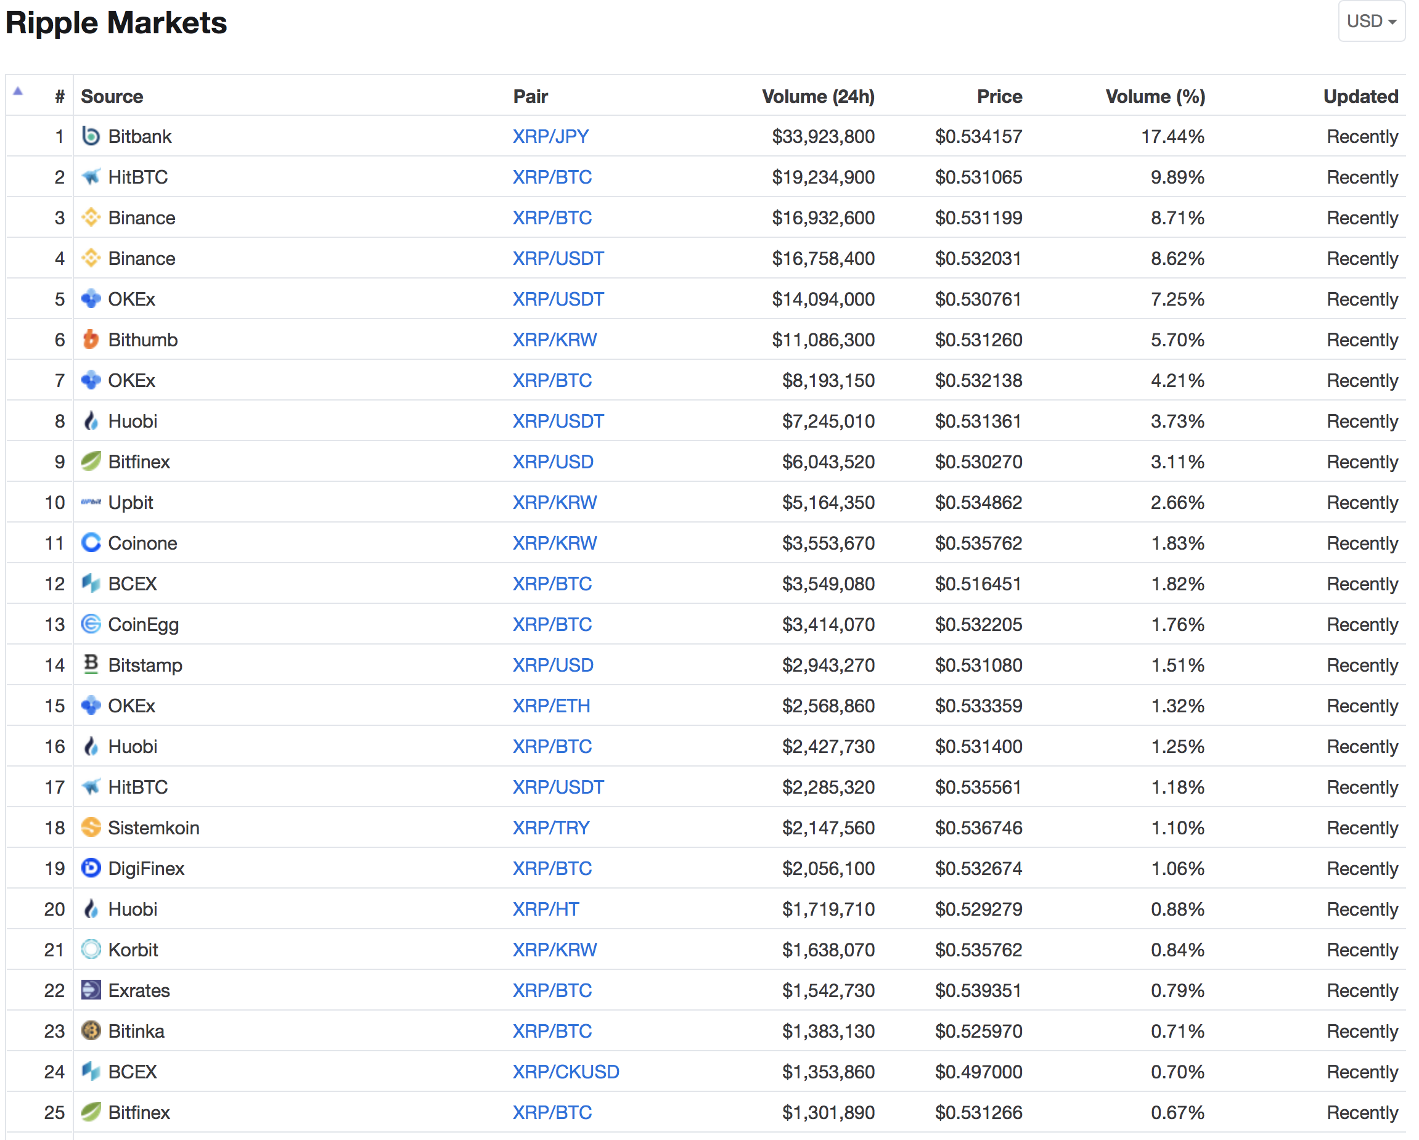The width and height of the screenshot is (1419, 1140).
Task: Click Bitinka source name
Action: pos(136,1031)
